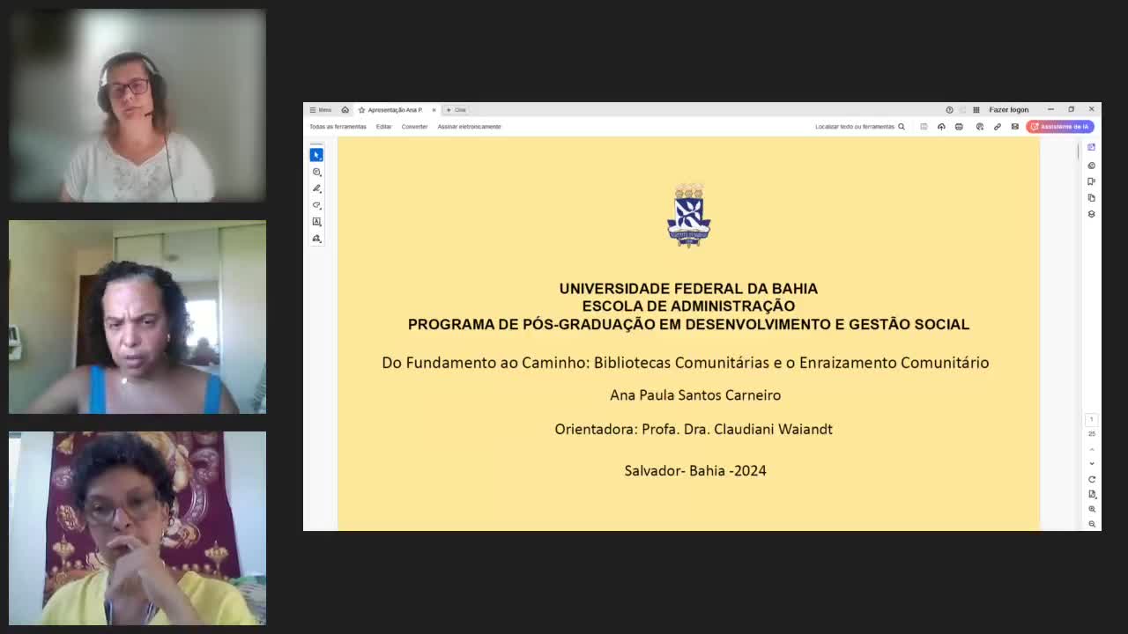Screen dimensions: 1128x634
Task: Rotate page view clockwise icon
Action: (x=1092, y=480)
